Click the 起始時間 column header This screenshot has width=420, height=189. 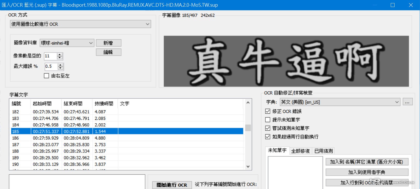pos(46,104)
